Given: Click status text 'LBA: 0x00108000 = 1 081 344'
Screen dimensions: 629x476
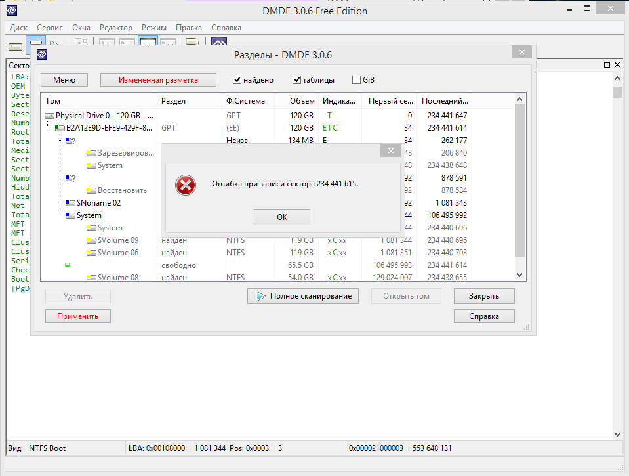Looking at the screenshot, I should click(177, 448).
